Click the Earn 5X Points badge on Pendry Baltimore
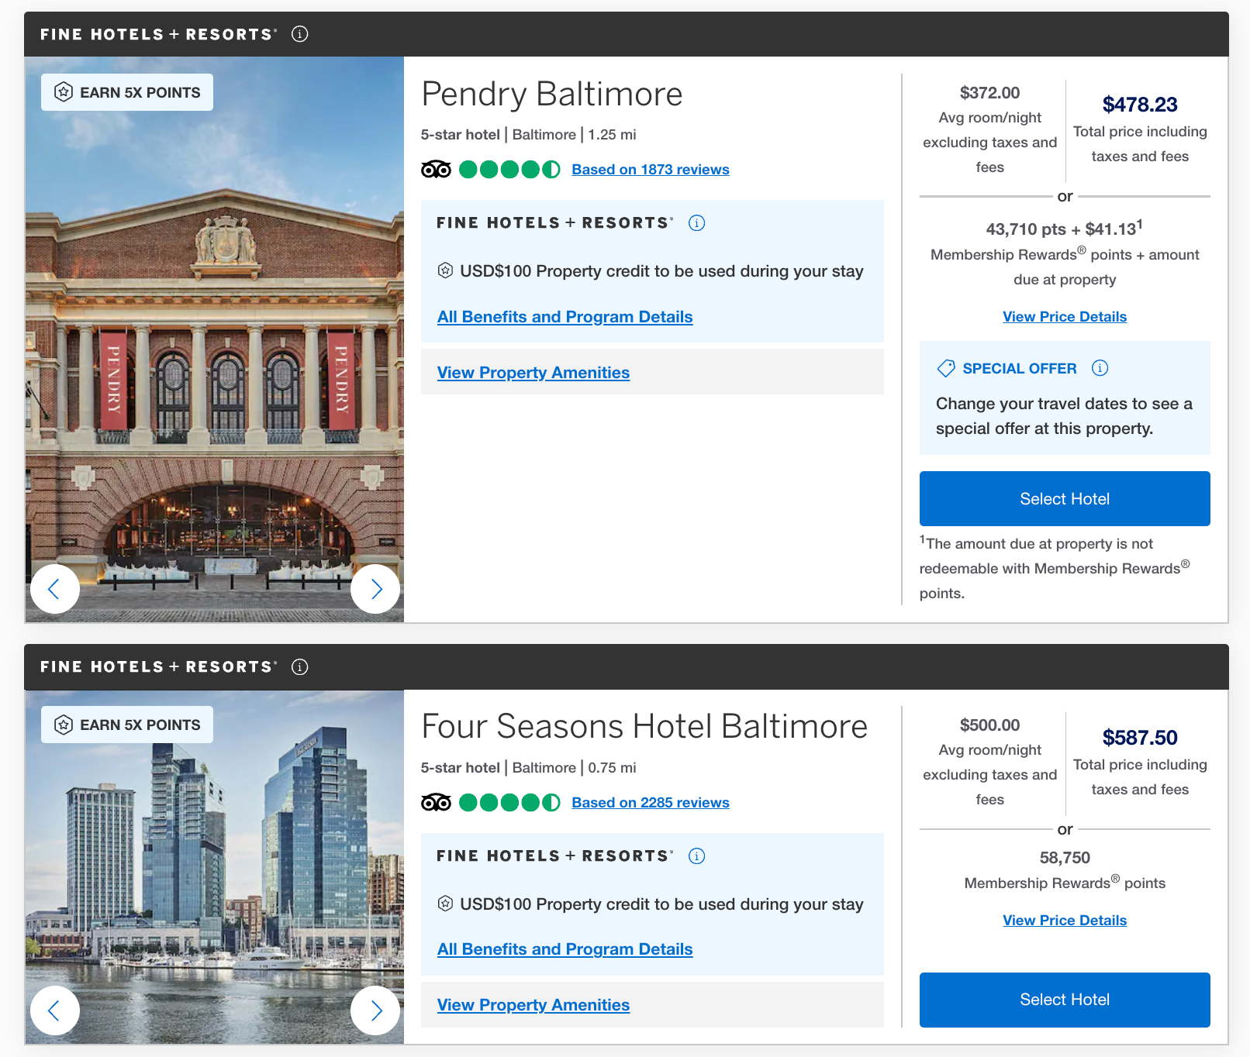Screen dimensions: 1250x1057 (x=126, y=91)
